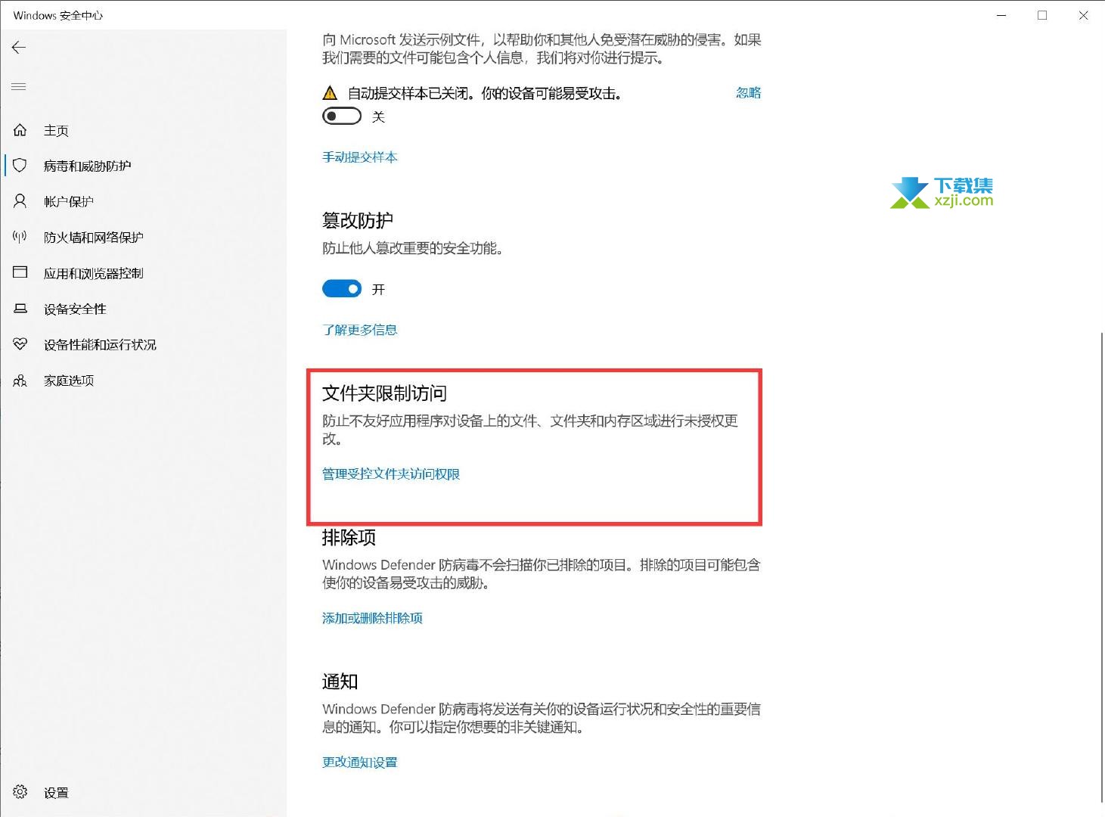Open 设备安全性 section
This screenshot has width=1105, height=817.
(x=75, y=309)
